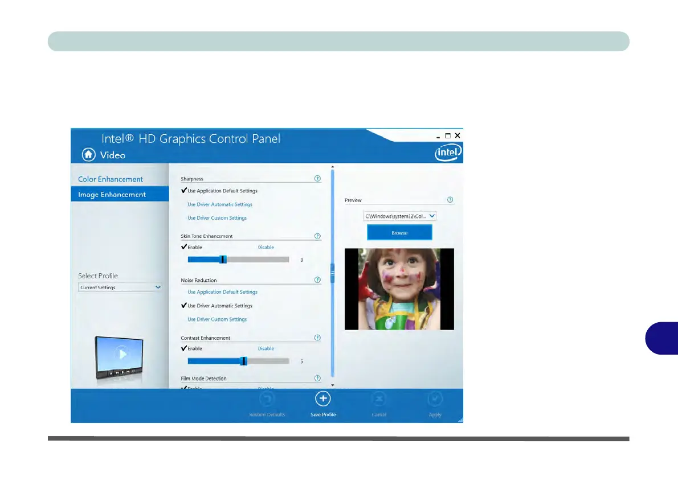Open help for Contrast Enhancement
678x477 pixels.
(x=317, y=338)
